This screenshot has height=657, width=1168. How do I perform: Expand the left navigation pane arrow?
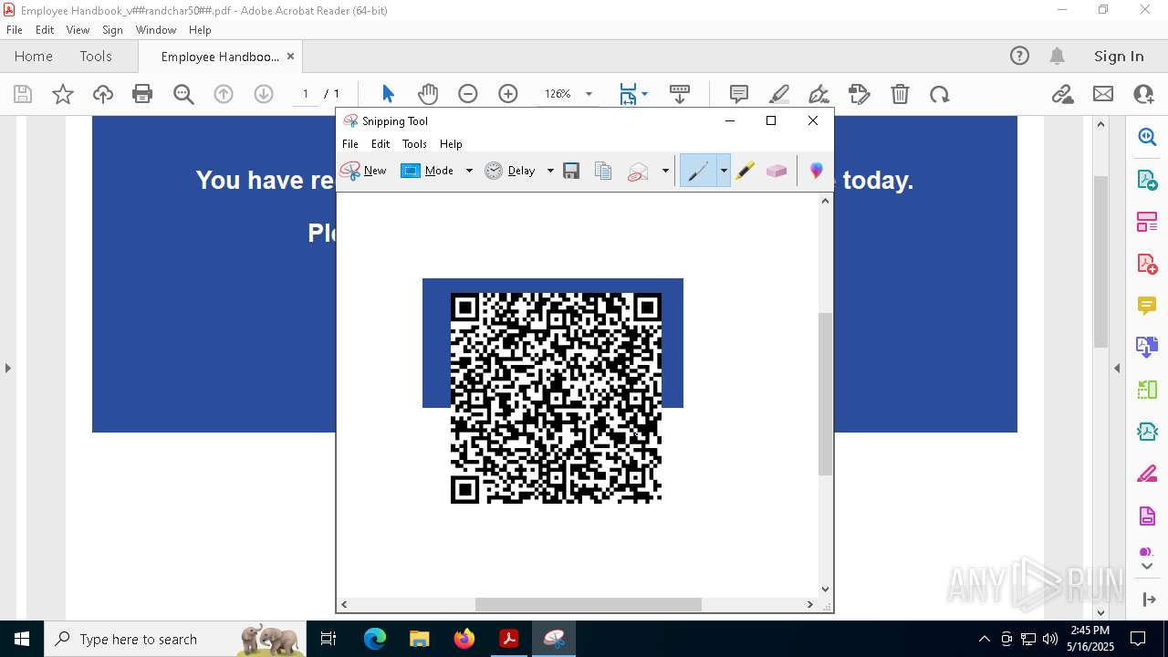7,368
